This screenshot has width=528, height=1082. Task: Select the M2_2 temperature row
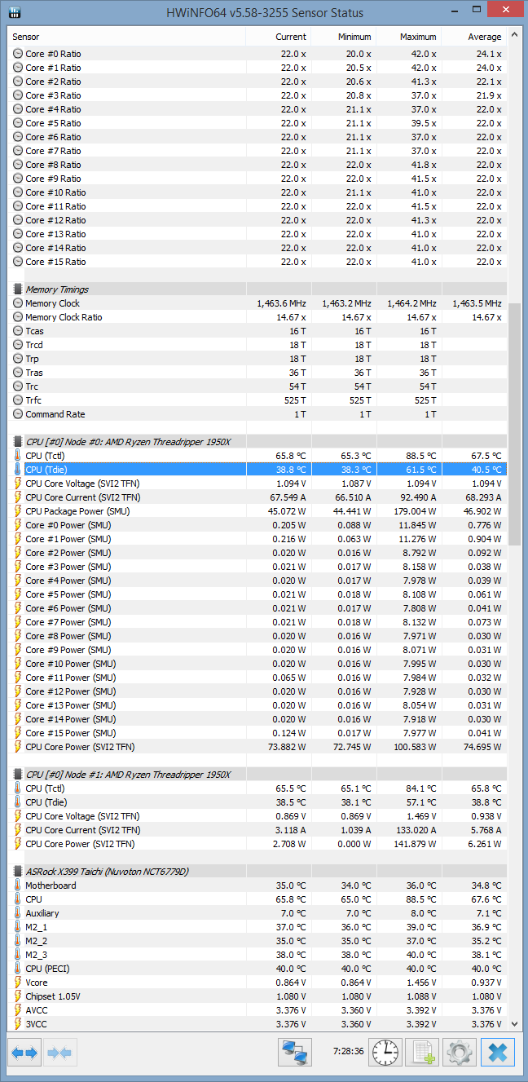(x=257, y=941)
